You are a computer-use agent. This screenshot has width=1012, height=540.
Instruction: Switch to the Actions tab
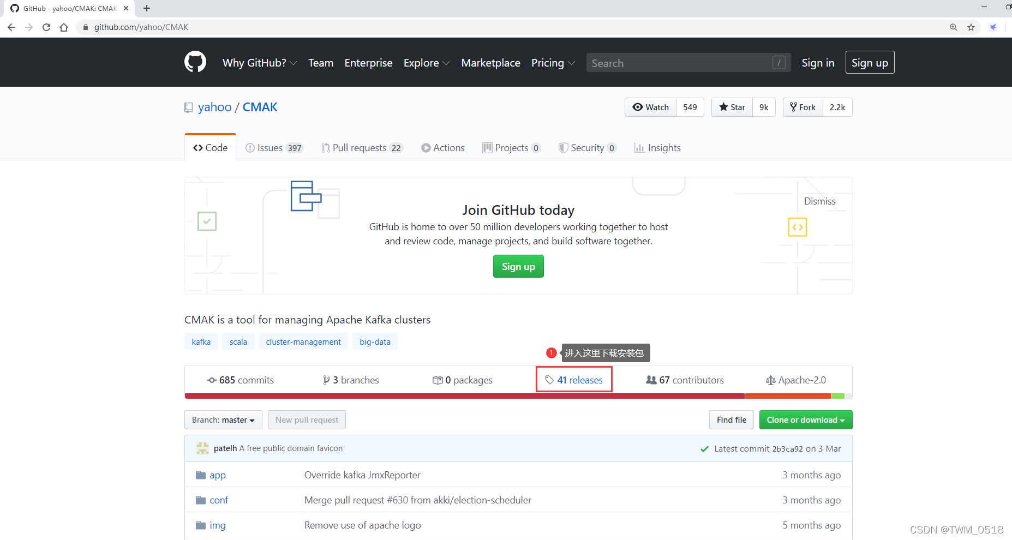[443, 148]
